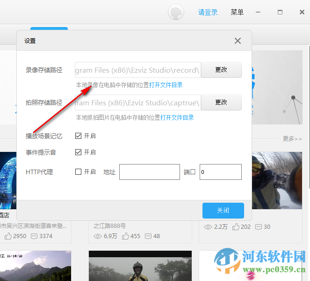Click the main window vertical scrollbar

pyautogui.click(x=309, y=118)
